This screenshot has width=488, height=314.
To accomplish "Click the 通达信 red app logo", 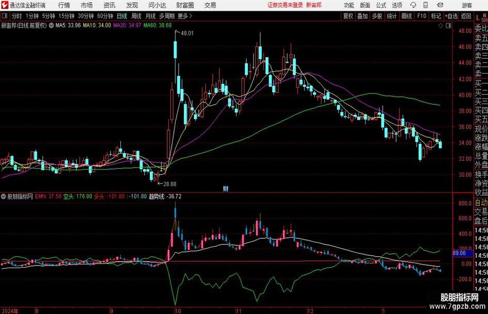I will click(5, 5).
